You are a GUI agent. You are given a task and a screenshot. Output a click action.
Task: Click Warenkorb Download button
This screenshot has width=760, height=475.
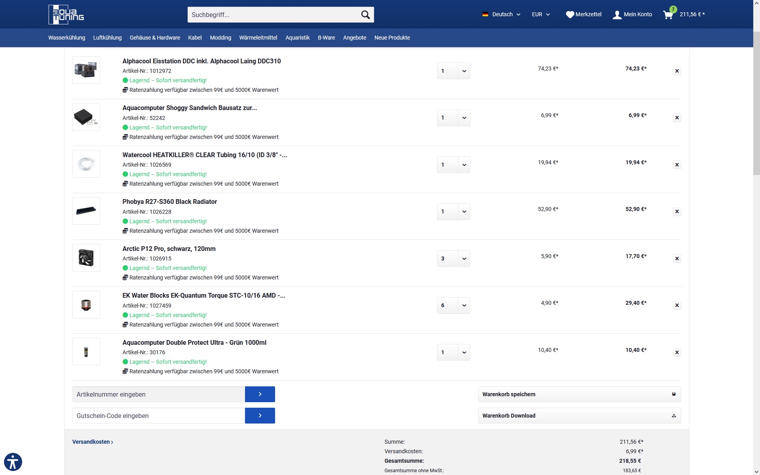point(579,416)
